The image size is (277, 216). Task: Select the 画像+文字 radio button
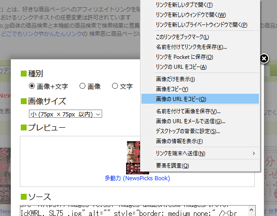[32, 86]
